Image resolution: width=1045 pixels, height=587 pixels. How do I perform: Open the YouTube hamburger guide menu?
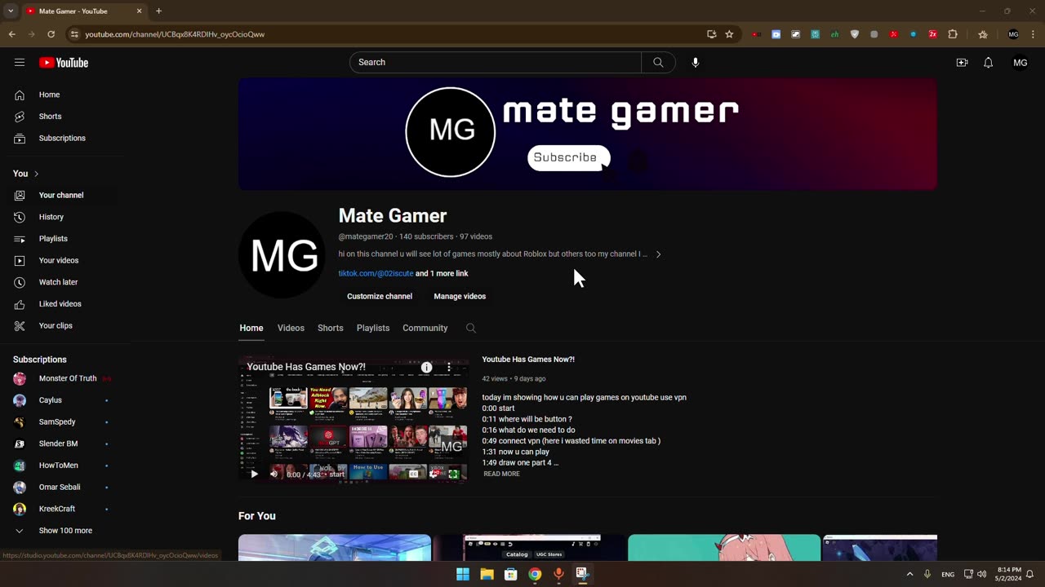(20, 63)
